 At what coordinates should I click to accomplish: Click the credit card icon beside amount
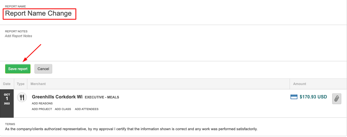(294, 97)
